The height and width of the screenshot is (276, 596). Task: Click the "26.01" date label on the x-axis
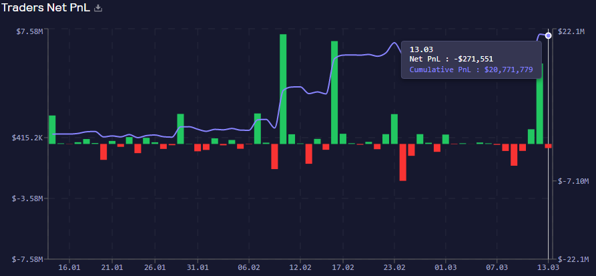pyautogui.click(x=156, y=267)
